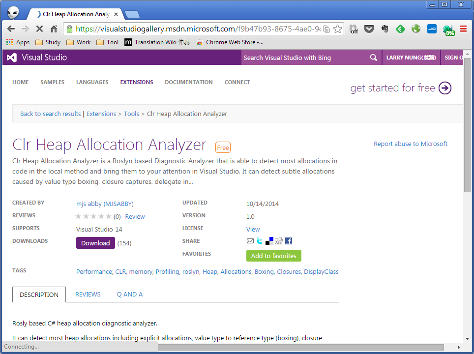Click the Review link beside stars
This screenshot has width=474, height=354.
point(135,216)
